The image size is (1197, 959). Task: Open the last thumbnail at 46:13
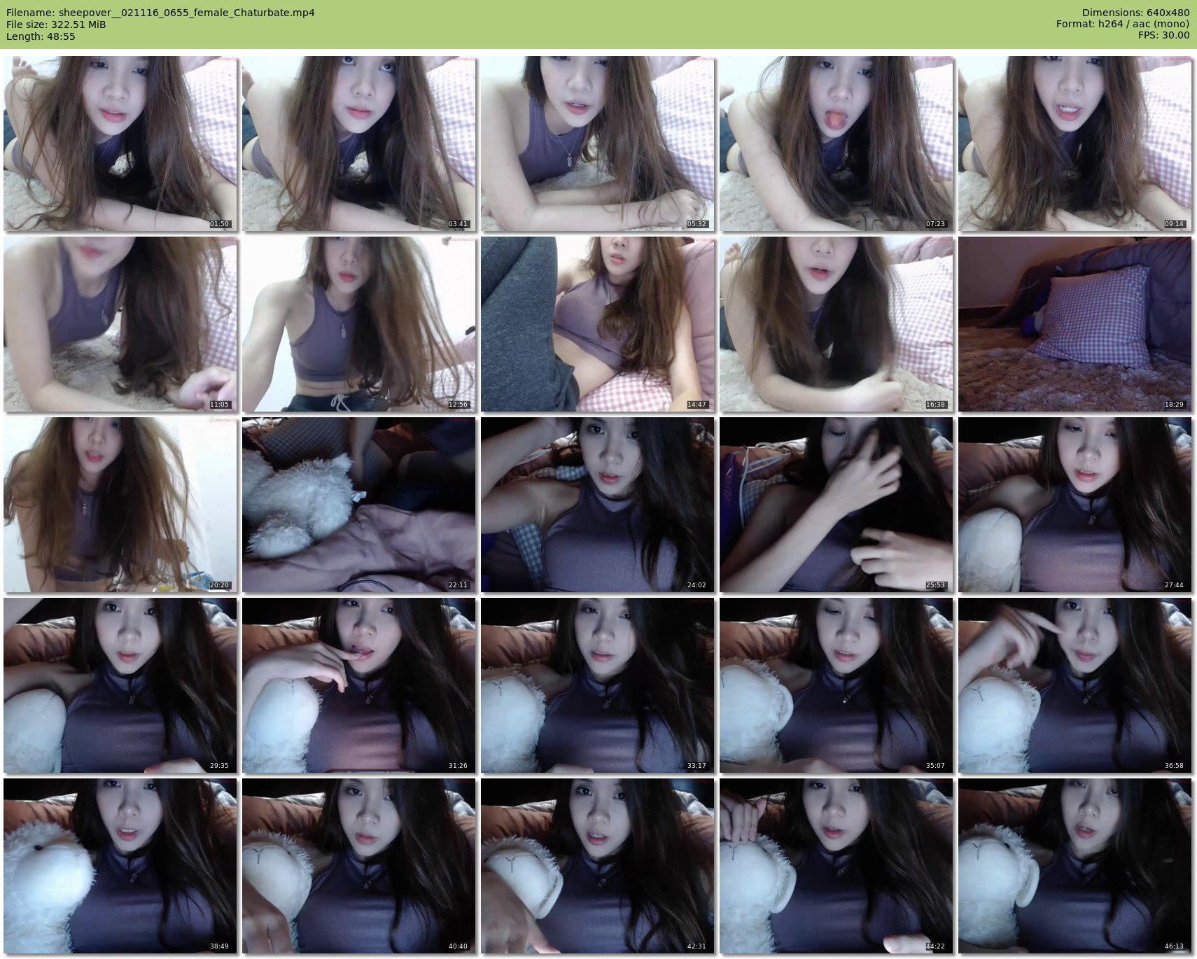point(1074,866)
